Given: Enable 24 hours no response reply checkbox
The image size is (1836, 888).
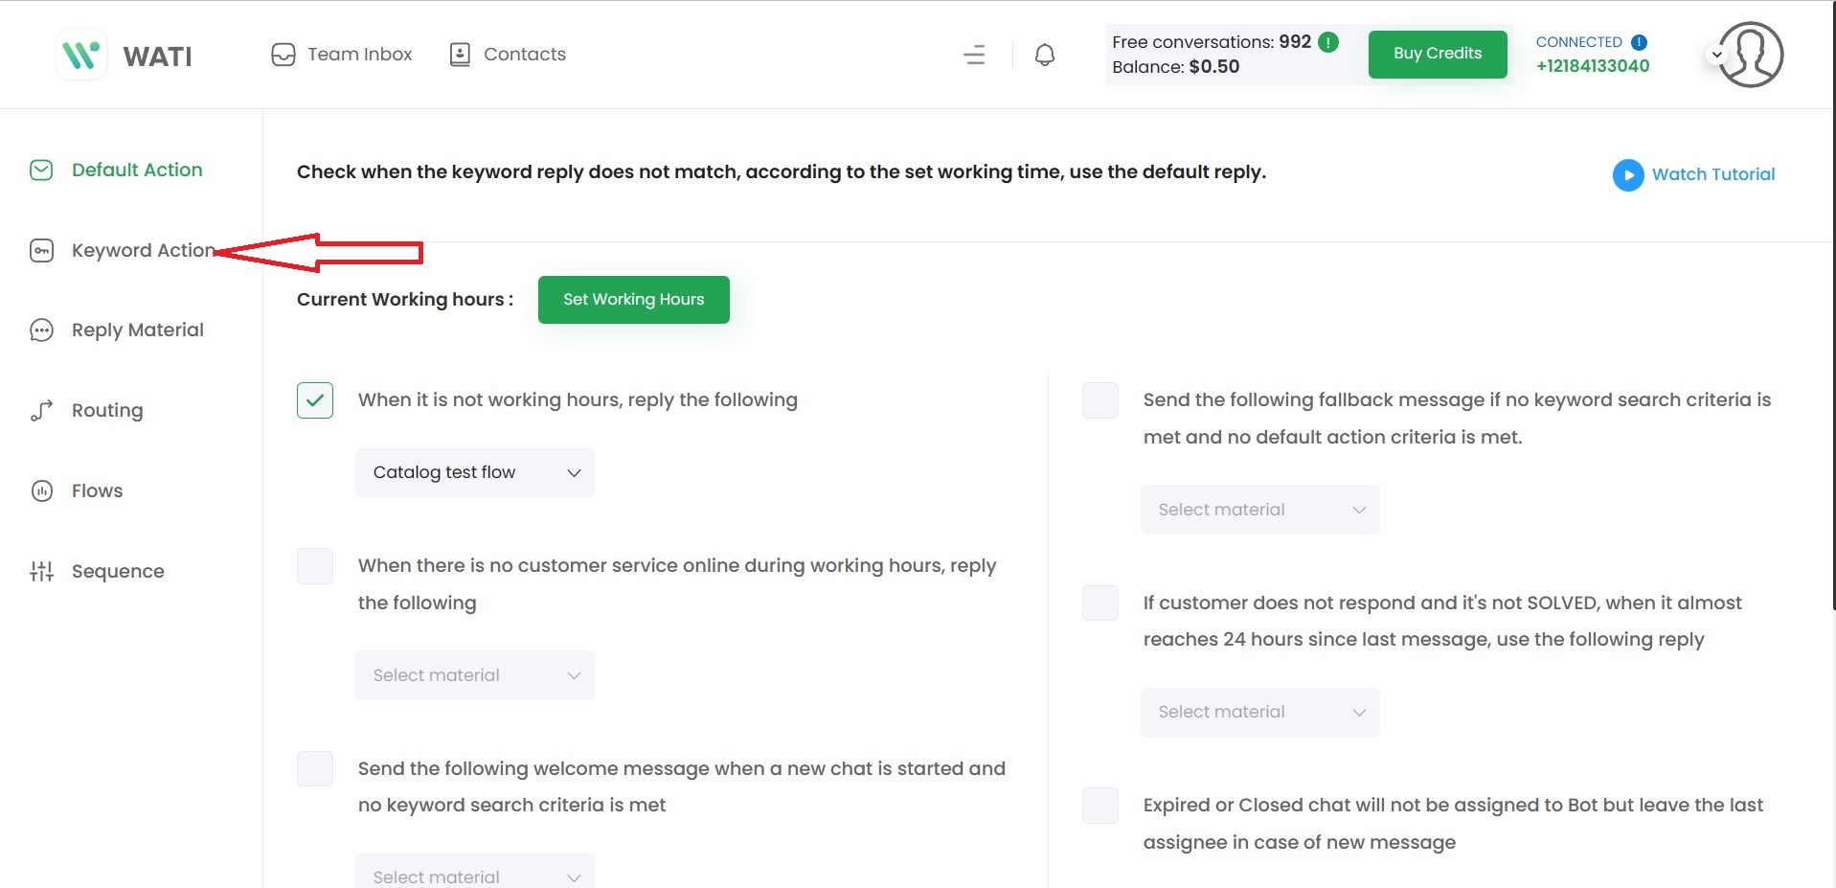Looking at the screenshot, I should pyautogui.click(x=1100, y=603).
